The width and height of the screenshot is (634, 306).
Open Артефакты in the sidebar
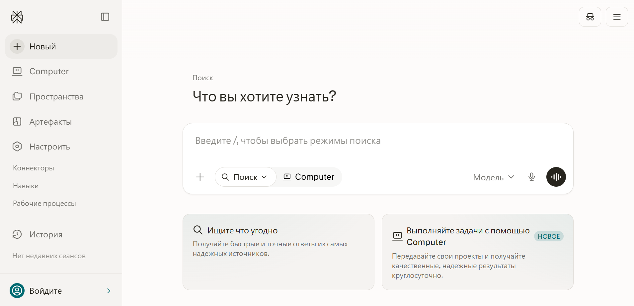coord(50,122)
